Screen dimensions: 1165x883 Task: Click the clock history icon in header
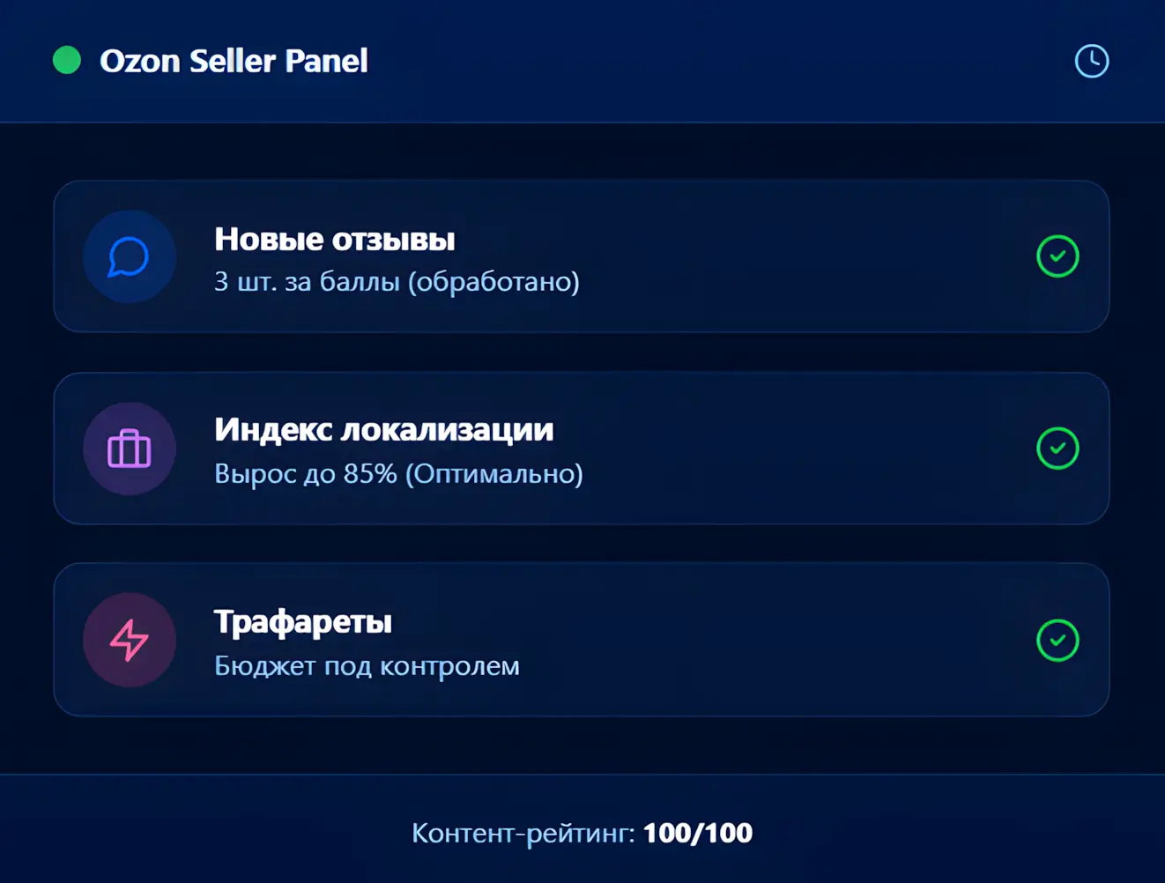1092,61
